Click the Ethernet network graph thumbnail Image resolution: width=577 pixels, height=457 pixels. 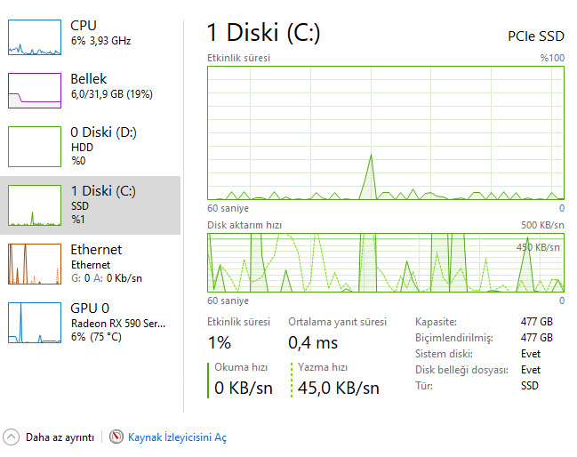pyautogui.click(x=34, y=263)
